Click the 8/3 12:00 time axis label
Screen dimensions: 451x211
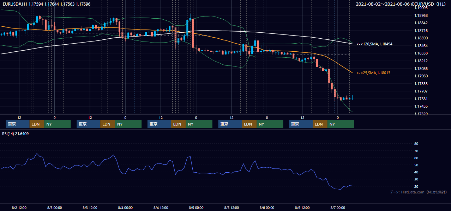90,207
